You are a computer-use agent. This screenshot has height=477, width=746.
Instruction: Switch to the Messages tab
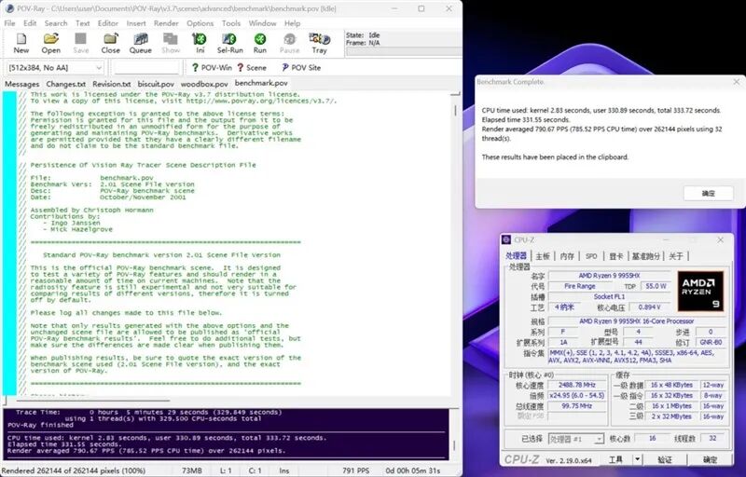click(x=21, y=84)
